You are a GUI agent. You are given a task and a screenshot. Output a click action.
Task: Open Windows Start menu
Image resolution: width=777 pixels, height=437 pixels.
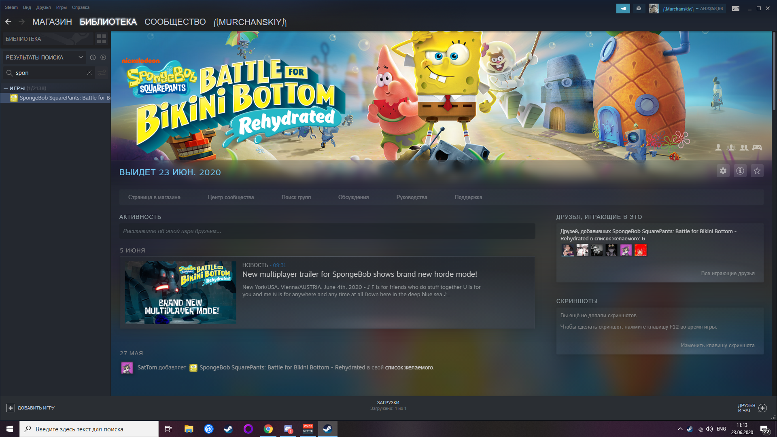[x=10, y=429]
